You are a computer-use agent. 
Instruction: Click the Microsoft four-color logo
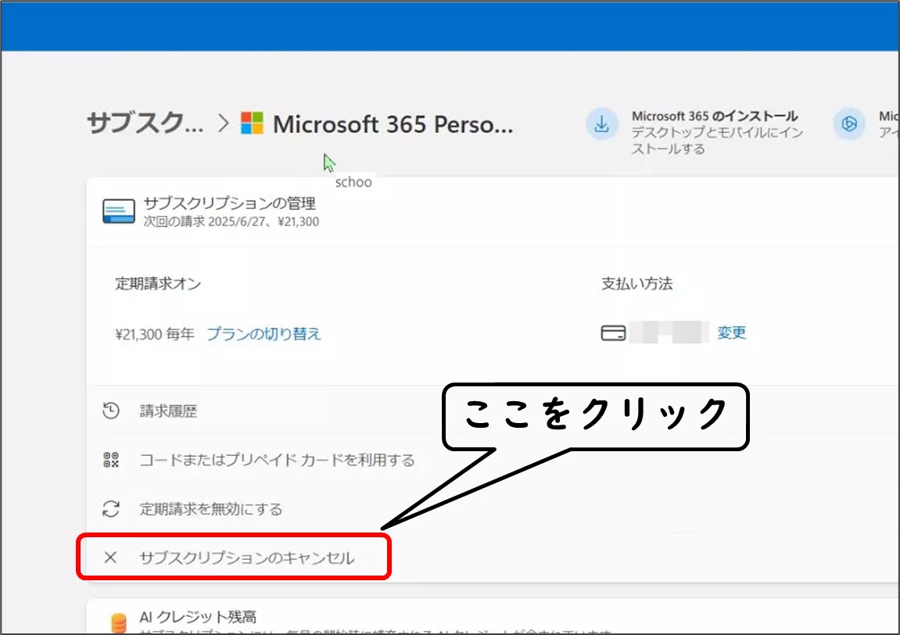click(252, 124)
